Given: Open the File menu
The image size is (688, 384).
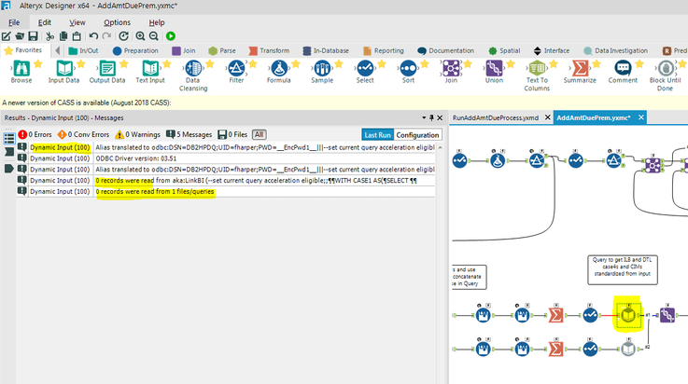Looking at the screenshot, I should tap(14, 22).
